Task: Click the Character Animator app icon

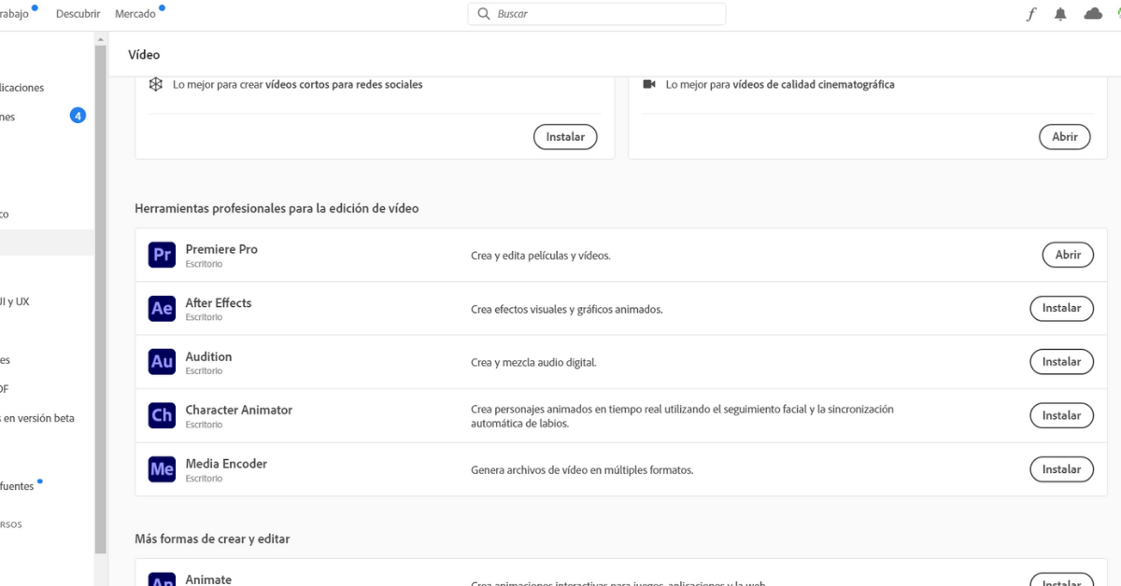Action: (x=162, y=416)
